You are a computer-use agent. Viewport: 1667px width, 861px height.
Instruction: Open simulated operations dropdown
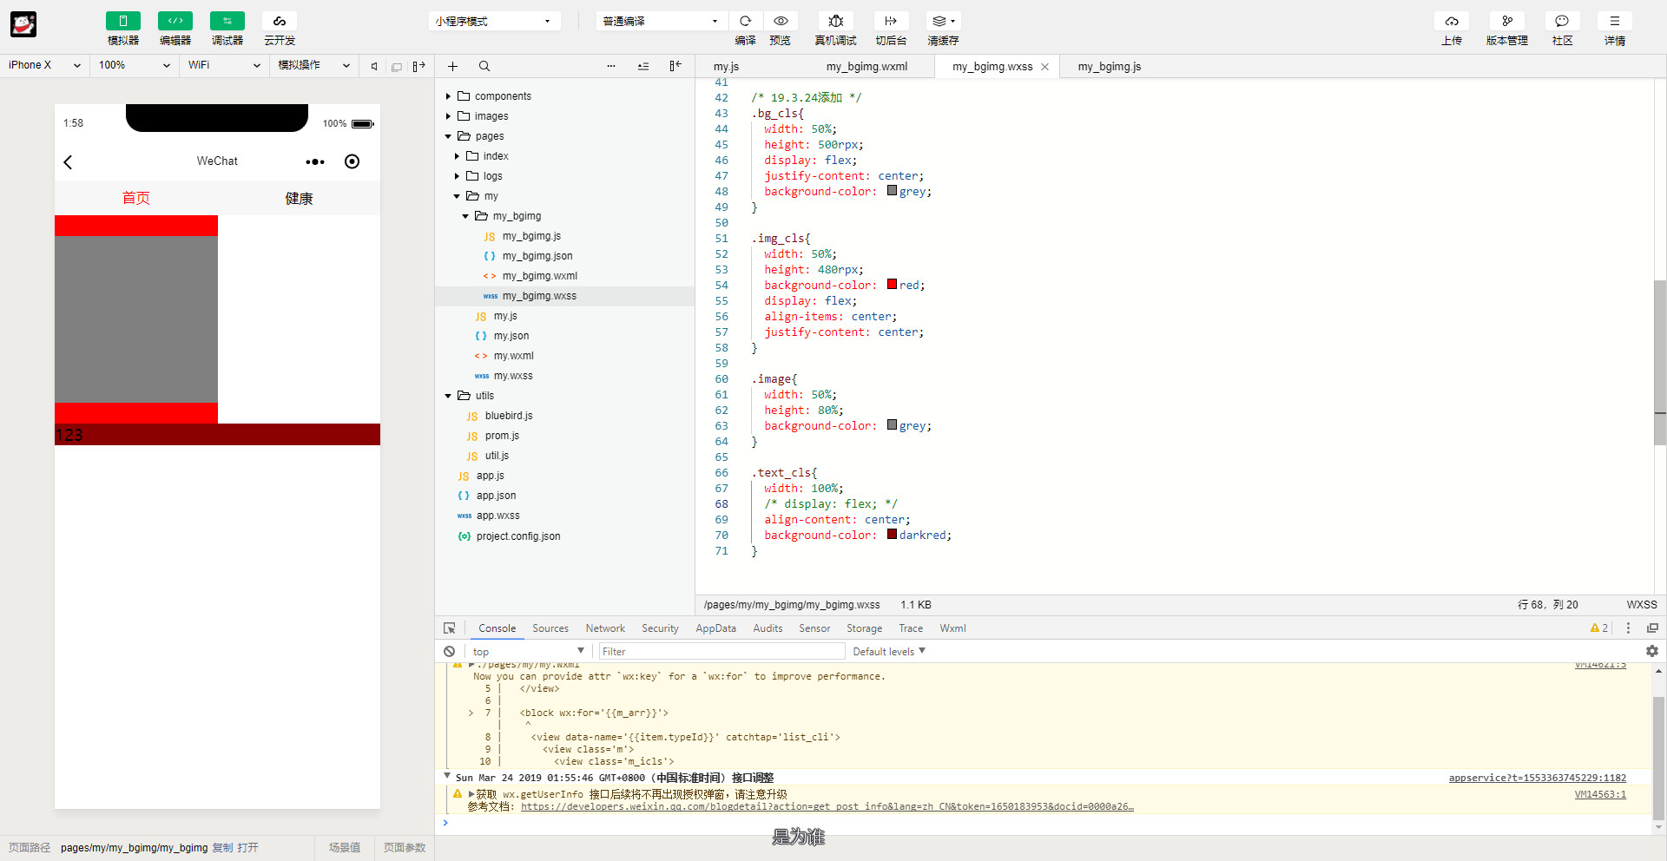point(314,65)
